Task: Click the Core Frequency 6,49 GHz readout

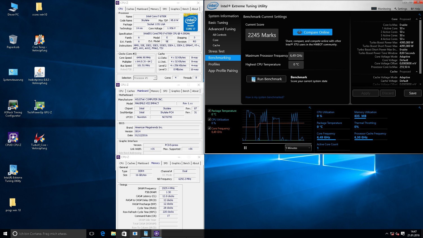Action: click(x=323, y=137)
